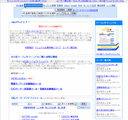Screen dimensions: 128x120
Task: Open the Google tab
Action: pyautogui.click(x=74, y=6)
